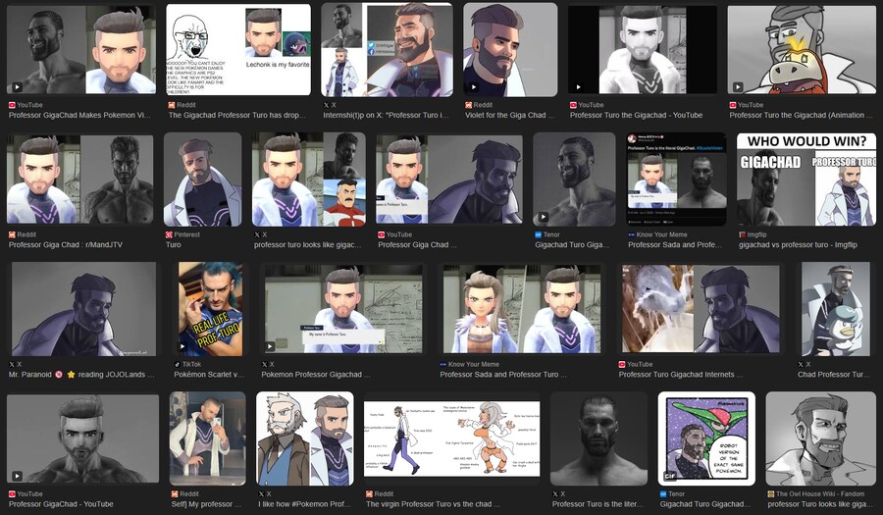Click X favicon above 'Pokemon Professor Gigachad'
Screen dimensions: 883x515
[265, 364]
